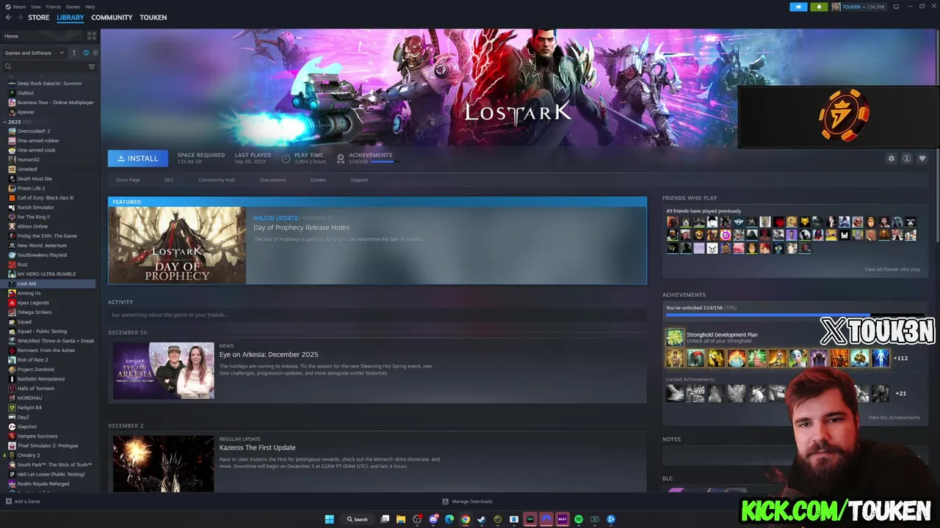
Task: Open File Explorer from taskbar
Action: [401, 519]
